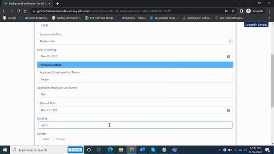Open the Chrome three-dot menu
Viewport: 274px width, 154px height.
pos(269,11)
